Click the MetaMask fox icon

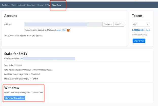click(68, 30)
